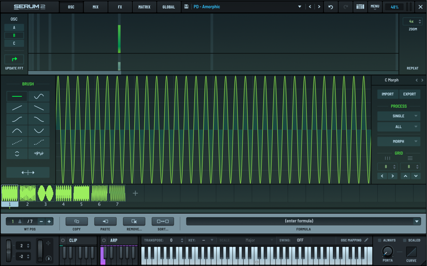The height and width of the screenshot is (266, 427).
Task: Undo the last action
Action: click(x=331, y=7)
